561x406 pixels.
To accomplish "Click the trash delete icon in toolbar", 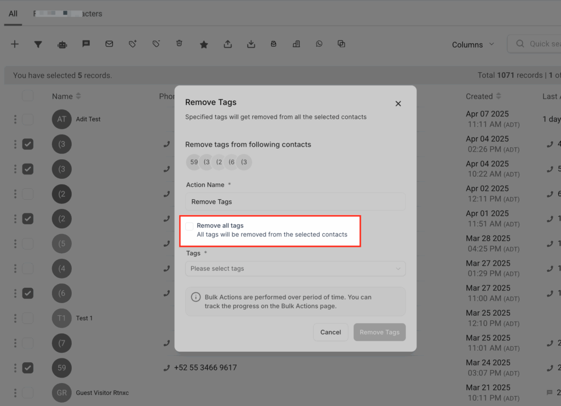I will tap(179, 44).
